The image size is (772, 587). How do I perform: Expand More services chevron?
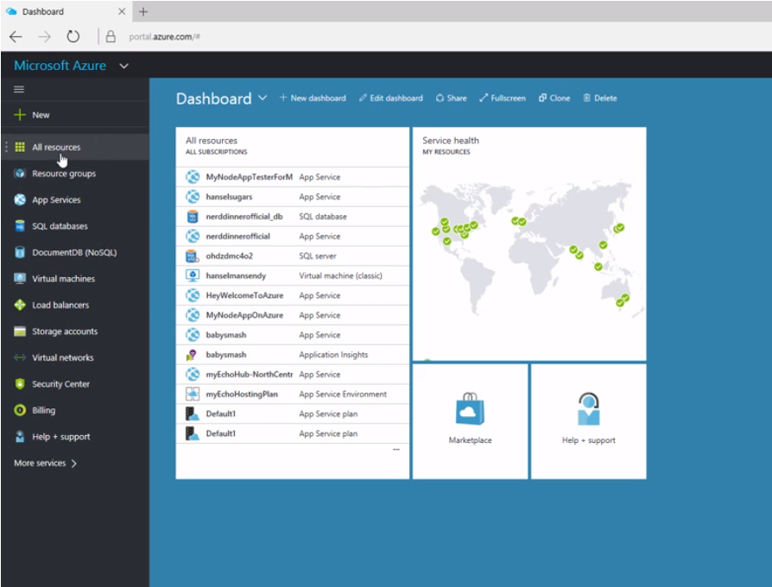click(x=74, y=463)
